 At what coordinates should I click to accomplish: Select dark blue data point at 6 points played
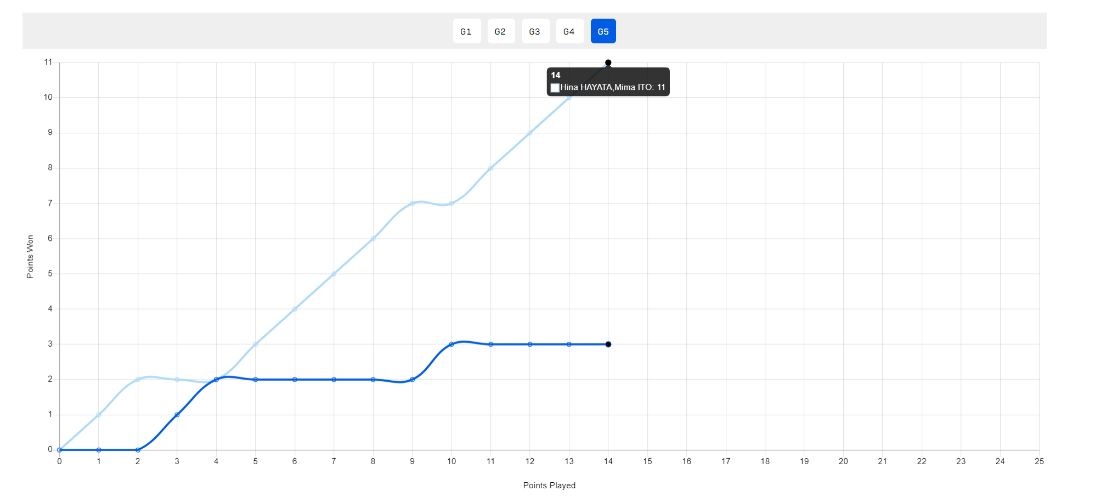tap(295, 380)
